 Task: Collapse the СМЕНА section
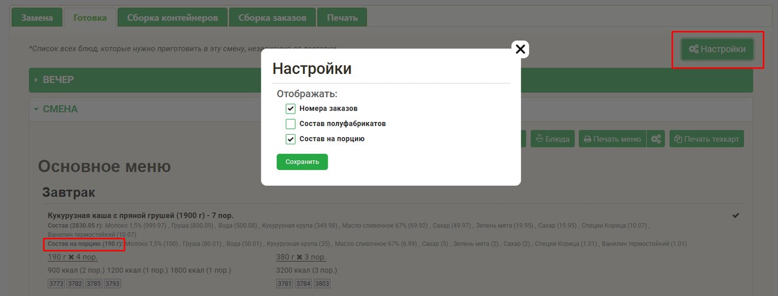(60, 109)
